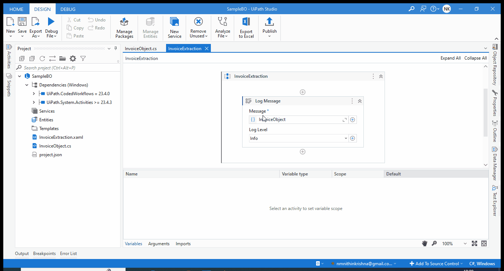Click Expand All in Project panel toolbar
Screen dimensions: 504x271
pyautogui.click(x=22, y=58)
